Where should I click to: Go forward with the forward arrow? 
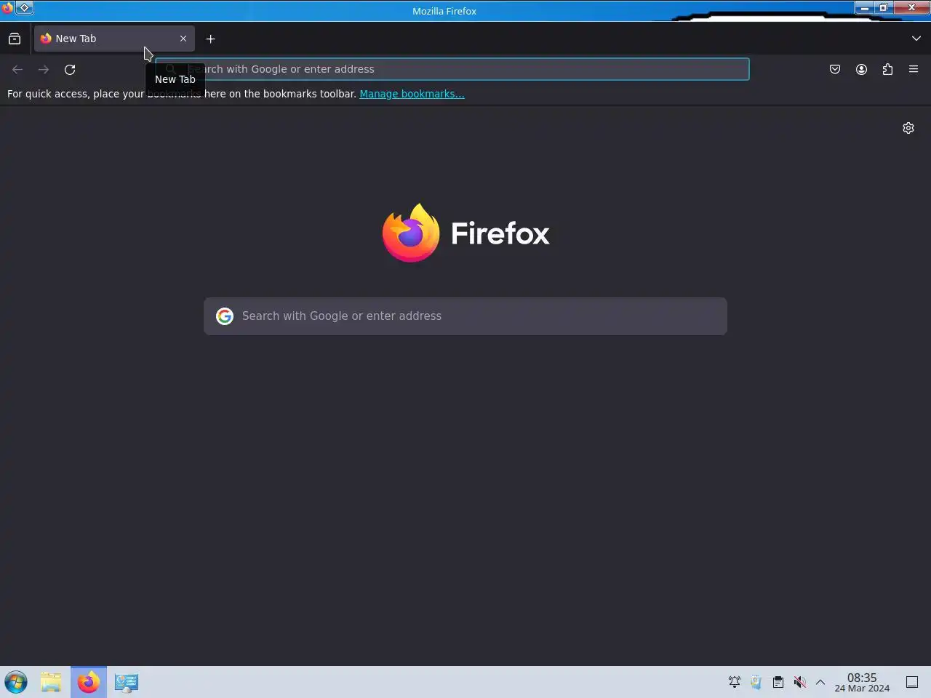tap(44, 69)
